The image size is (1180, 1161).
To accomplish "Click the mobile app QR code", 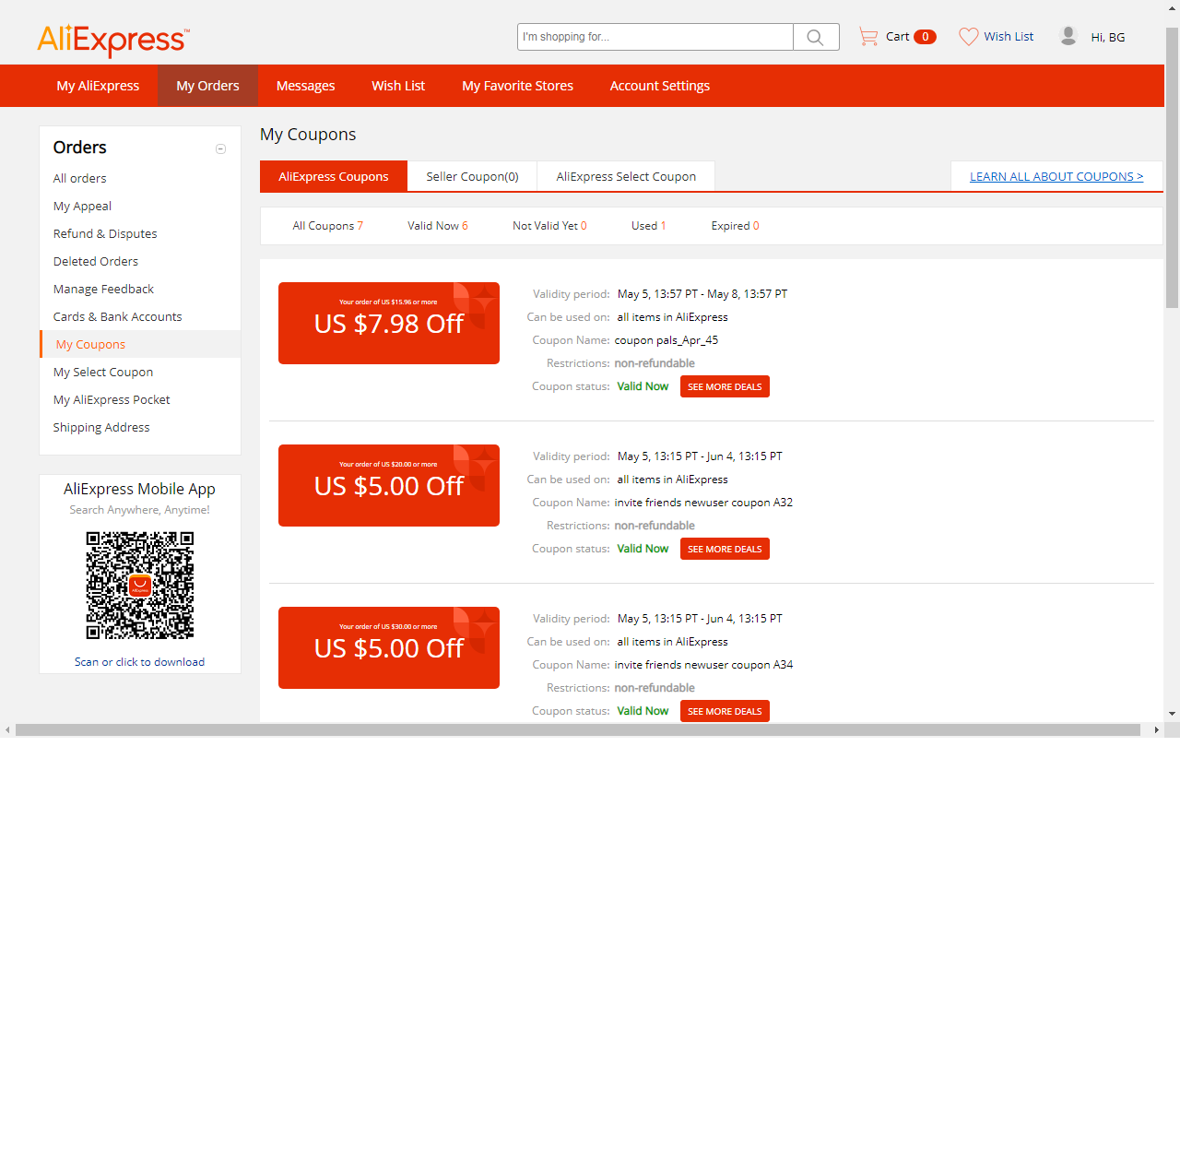I will click(140, 586).
